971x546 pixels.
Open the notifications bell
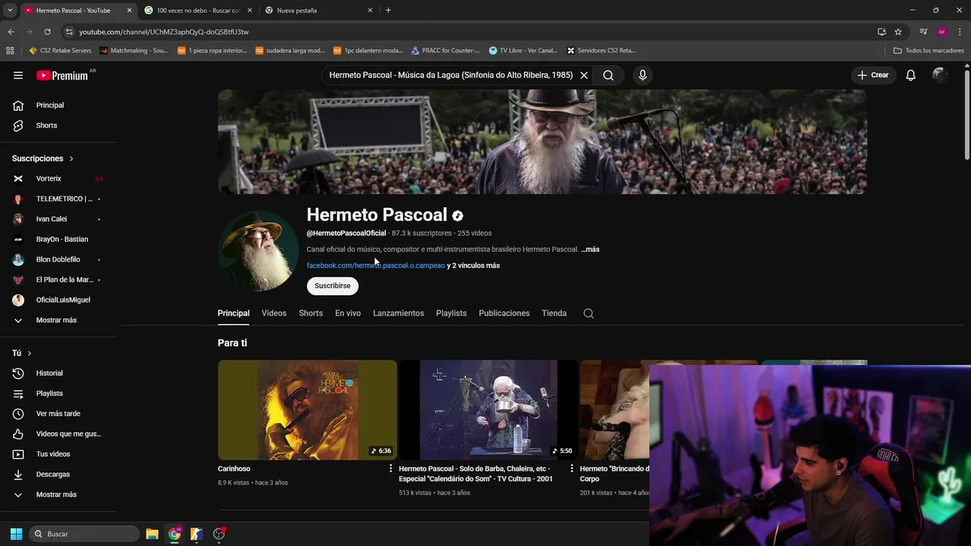click(911, 75)
